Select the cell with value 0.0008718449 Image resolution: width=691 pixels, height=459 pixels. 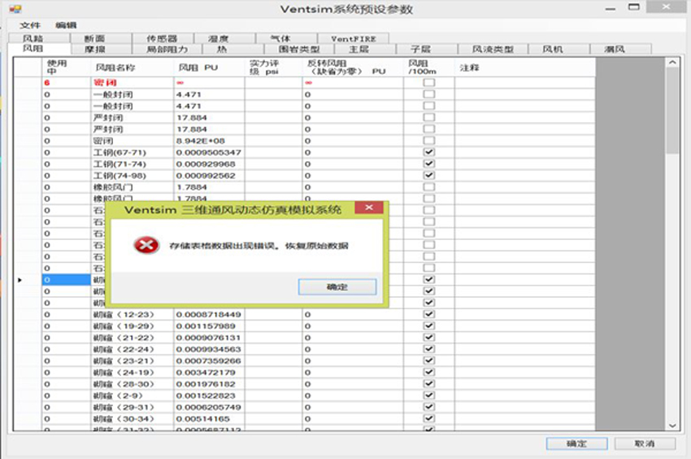pyautogui.click(x=209, y=315)
